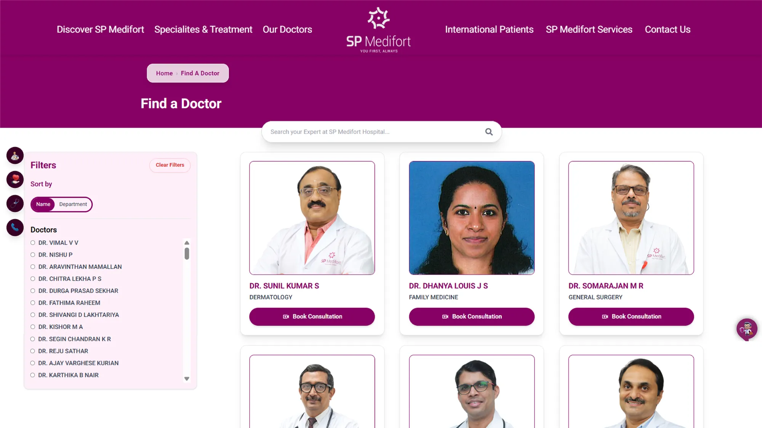Focus the expert search input field
Screen dimensions: 762x428
tap(375, 132)
